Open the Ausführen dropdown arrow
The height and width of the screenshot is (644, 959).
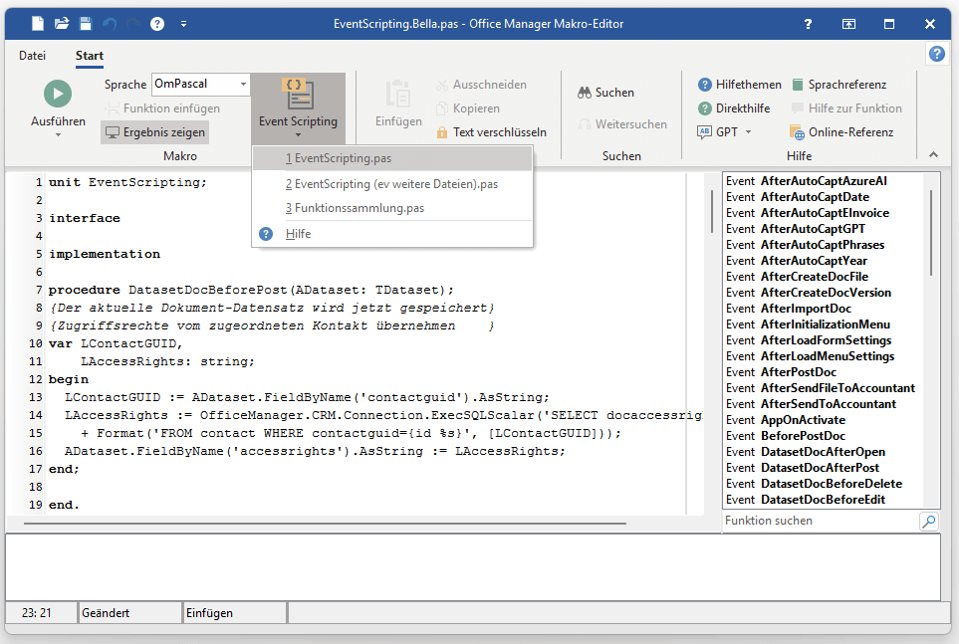(x=58, y=134)
